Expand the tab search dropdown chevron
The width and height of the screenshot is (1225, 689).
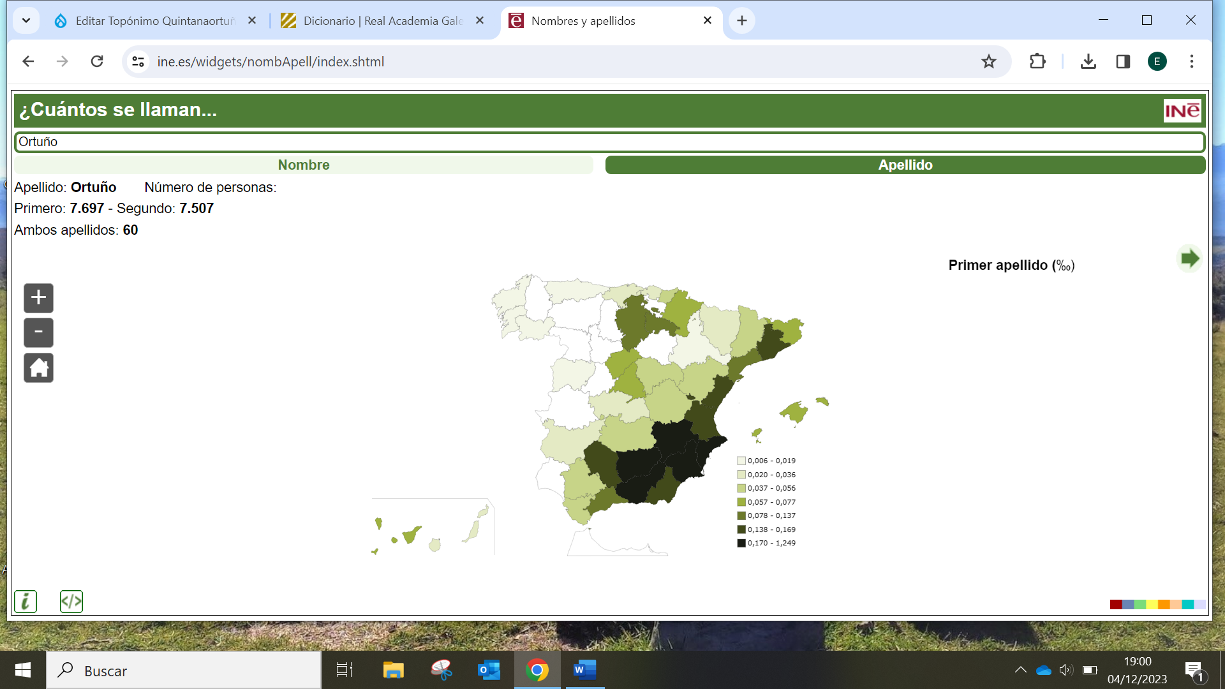point(26,20)
